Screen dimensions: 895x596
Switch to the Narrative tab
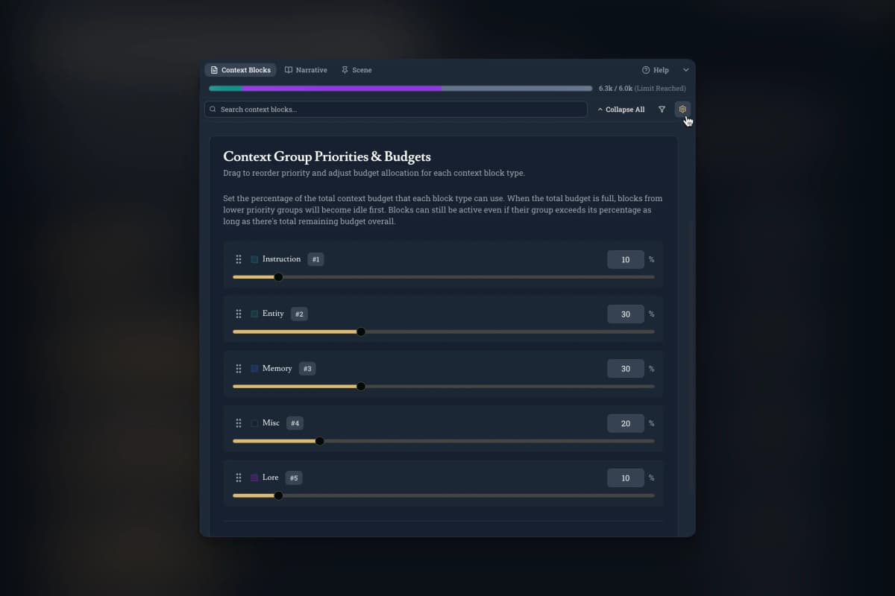coord(306,70)
